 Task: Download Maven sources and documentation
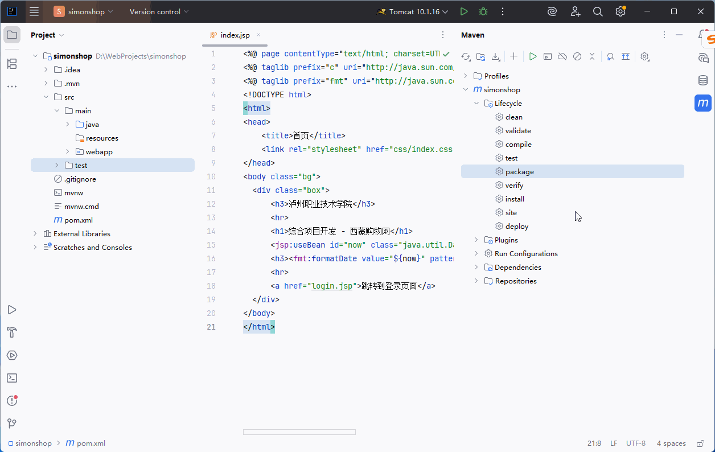[496, 56]
